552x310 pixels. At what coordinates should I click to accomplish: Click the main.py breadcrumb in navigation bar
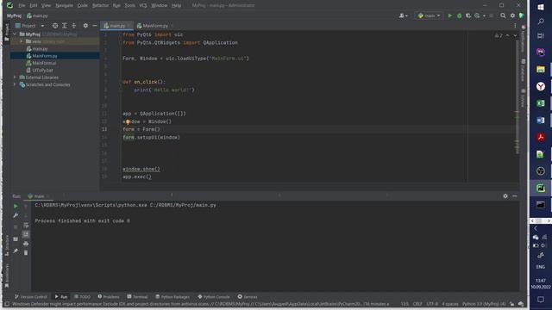click(37, 15)
